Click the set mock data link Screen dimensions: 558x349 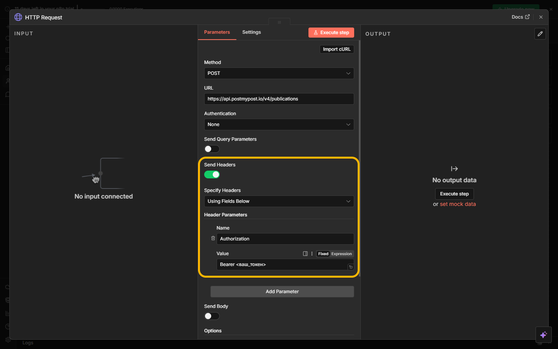[x=458, y=204]
